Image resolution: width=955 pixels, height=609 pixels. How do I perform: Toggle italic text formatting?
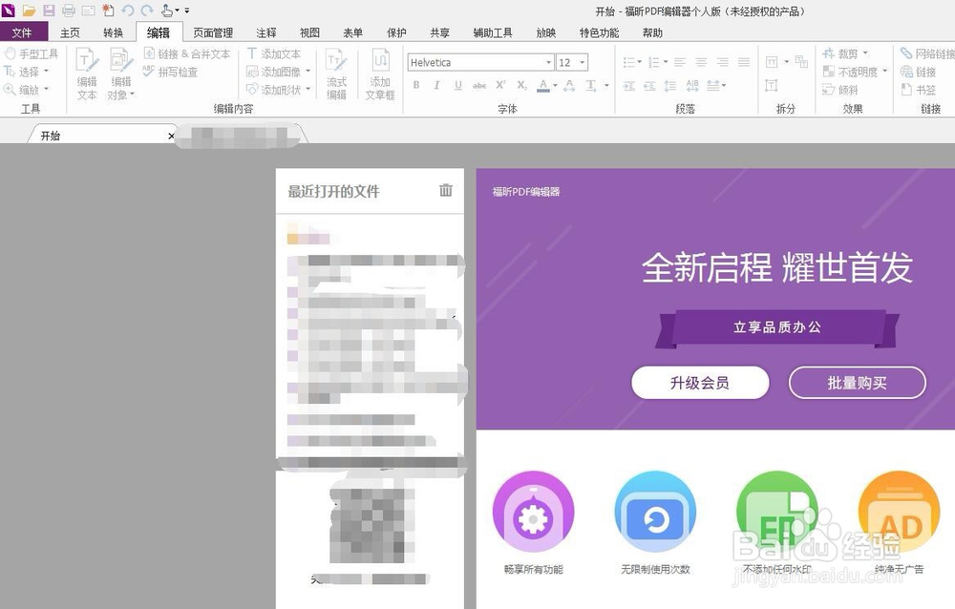(x=435, y=85)
